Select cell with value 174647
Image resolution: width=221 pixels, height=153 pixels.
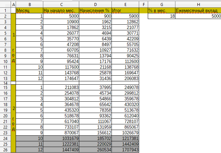click(x=61, y=78)
